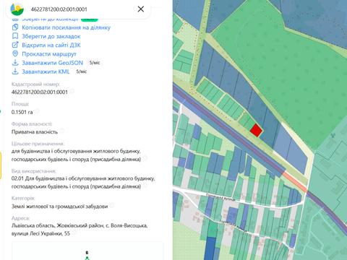Clear the search with the X button
Image resolution: width=347 pixels, height=260 pixels.
(x=141, y=9)
